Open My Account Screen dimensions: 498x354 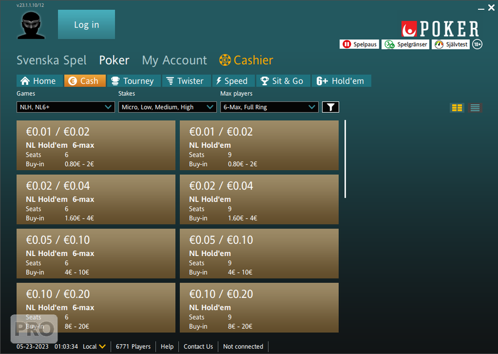click(175, 60)
